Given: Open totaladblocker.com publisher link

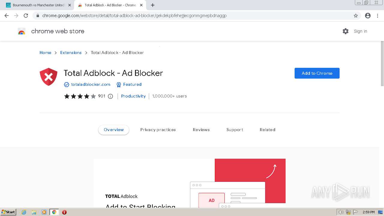Looking at the screenshot, I should click(x=91, y=85).
